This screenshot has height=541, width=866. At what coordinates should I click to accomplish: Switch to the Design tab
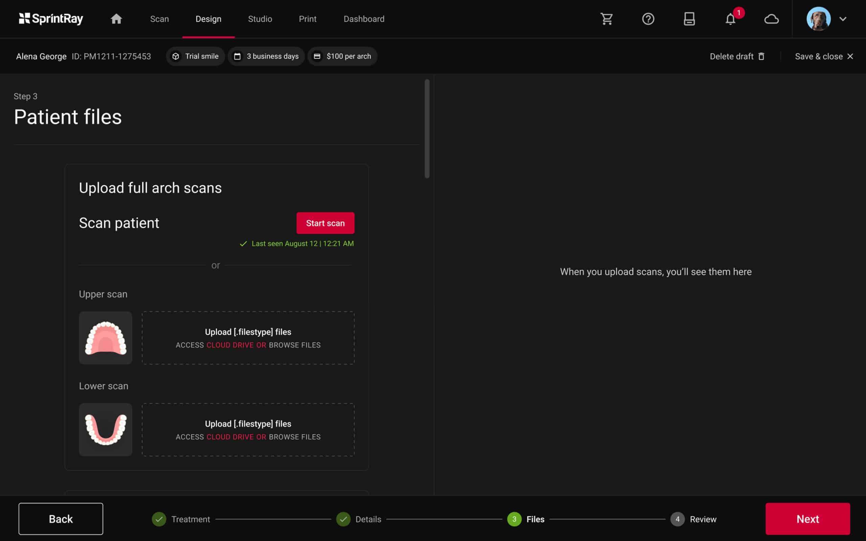[x=208, y=19]
